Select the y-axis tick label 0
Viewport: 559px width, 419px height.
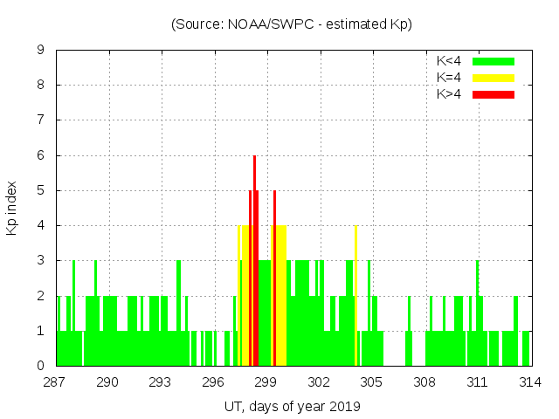[40, 366]
